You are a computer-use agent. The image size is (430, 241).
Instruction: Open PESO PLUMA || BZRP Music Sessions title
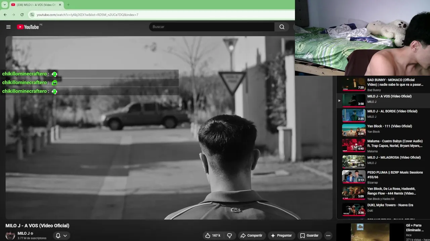tap(395, 175)
